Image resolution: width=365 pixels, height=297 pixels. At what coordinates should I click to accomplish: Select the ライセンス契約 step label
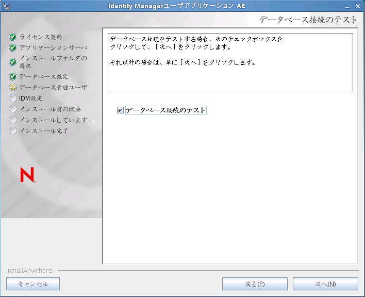(41, 37)
